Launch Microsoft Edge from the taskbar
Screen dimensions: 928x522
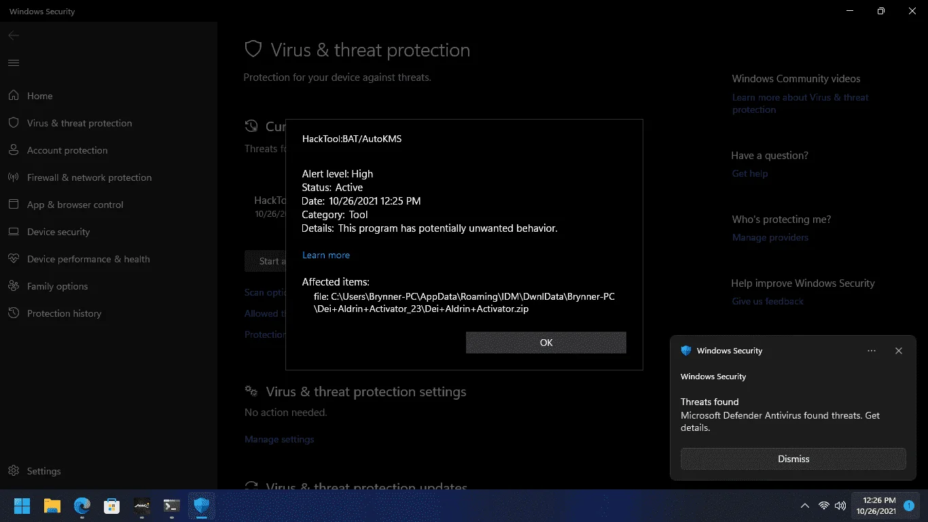pos(82,506)
